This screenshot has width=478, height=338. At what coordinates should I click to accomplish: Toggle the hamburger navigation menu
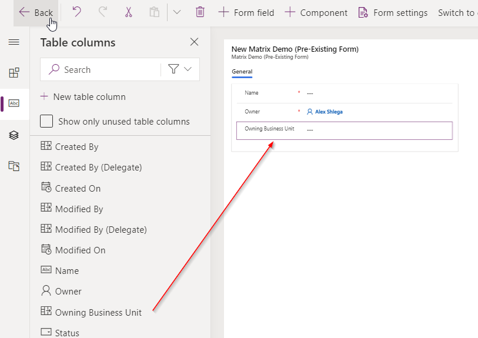14,42
